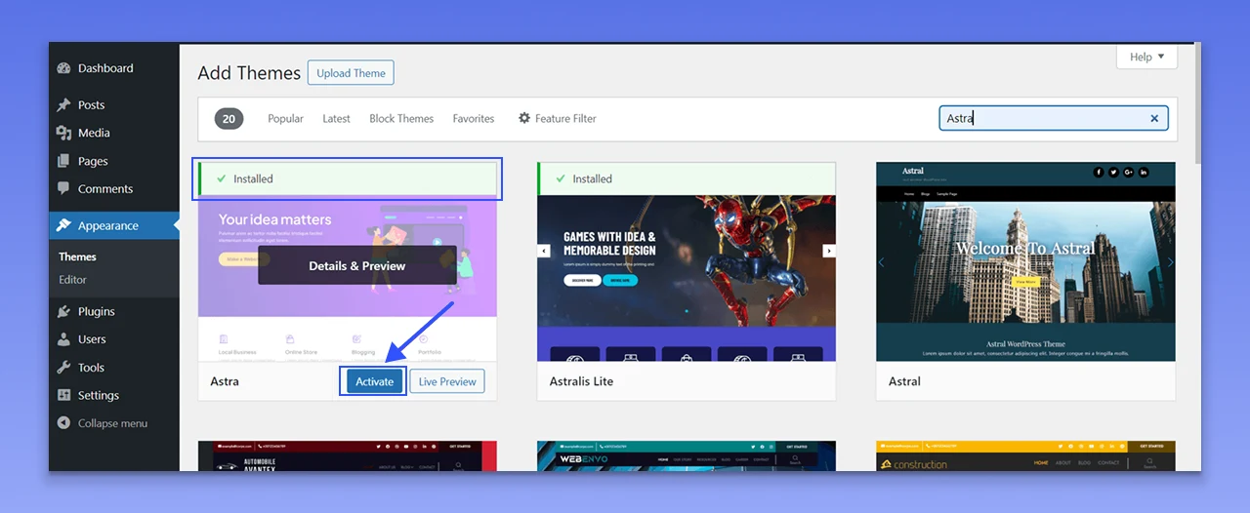Open Details & Preview for Astra
The width and height of the screenshot is (1250, 513).
point(357,265)
